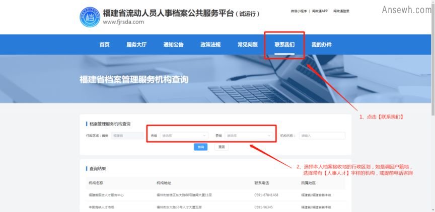Click the 闽政通登录 login link
435x212 pixels.
(341, 11)
